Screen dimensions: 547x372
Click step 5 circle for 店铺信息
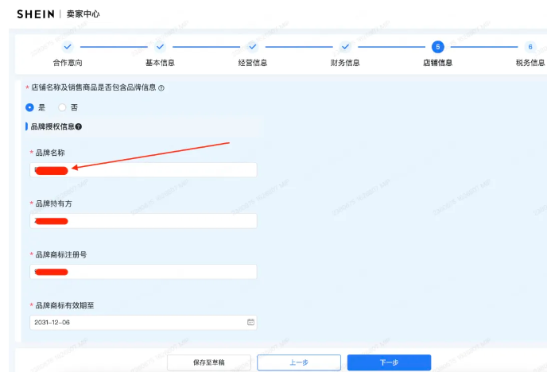438,47
